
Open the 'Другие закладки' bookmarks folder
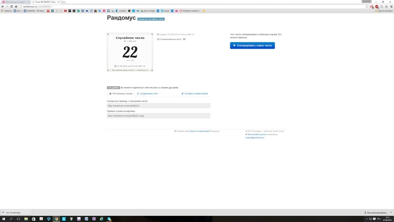coord(384,11)
